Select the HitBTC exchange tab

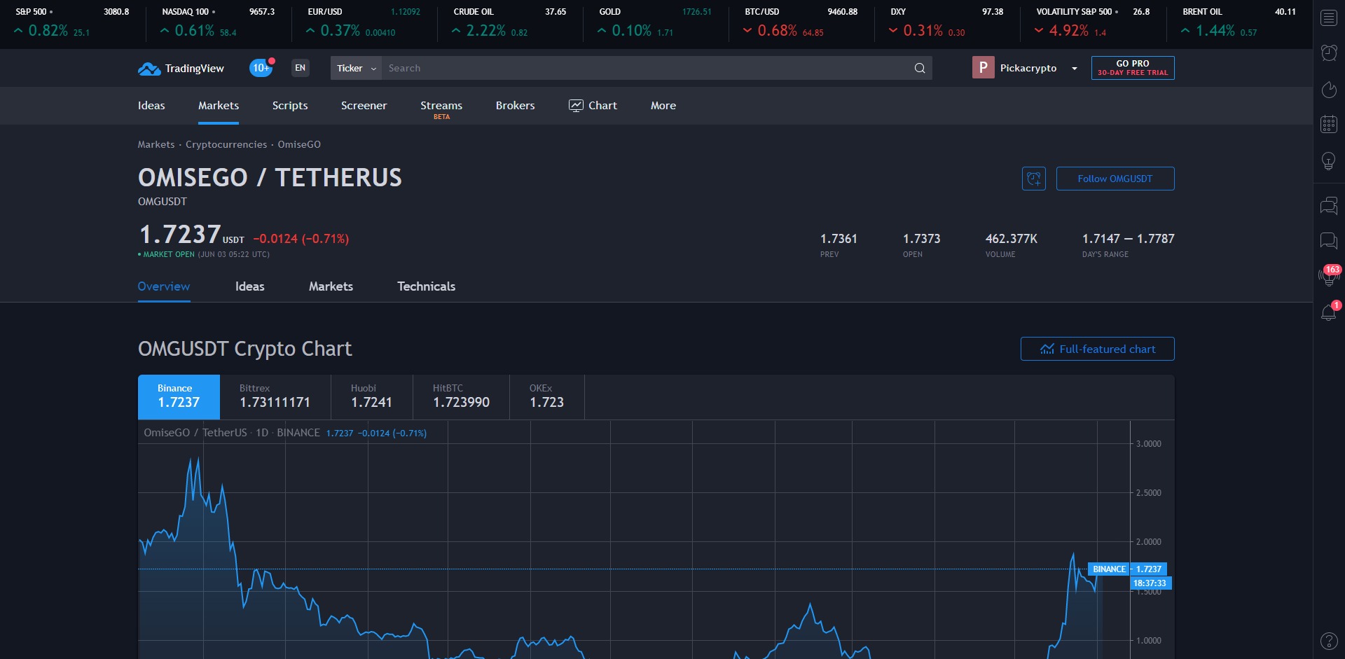(461, 396)
